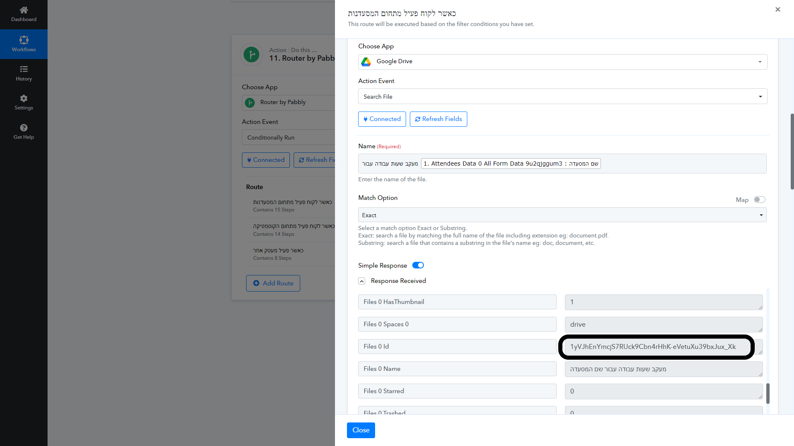Click the Files 0 Spaces 0 value drive
The image size is (794, 446).
664,325
